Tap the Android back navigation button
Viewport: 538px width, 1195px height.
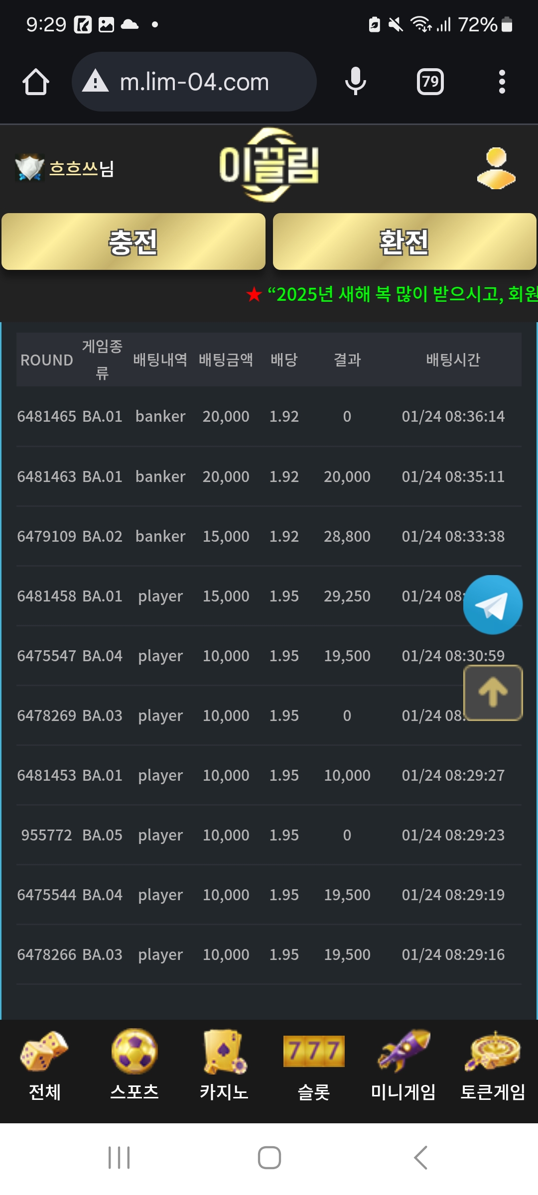point(421,1158)
